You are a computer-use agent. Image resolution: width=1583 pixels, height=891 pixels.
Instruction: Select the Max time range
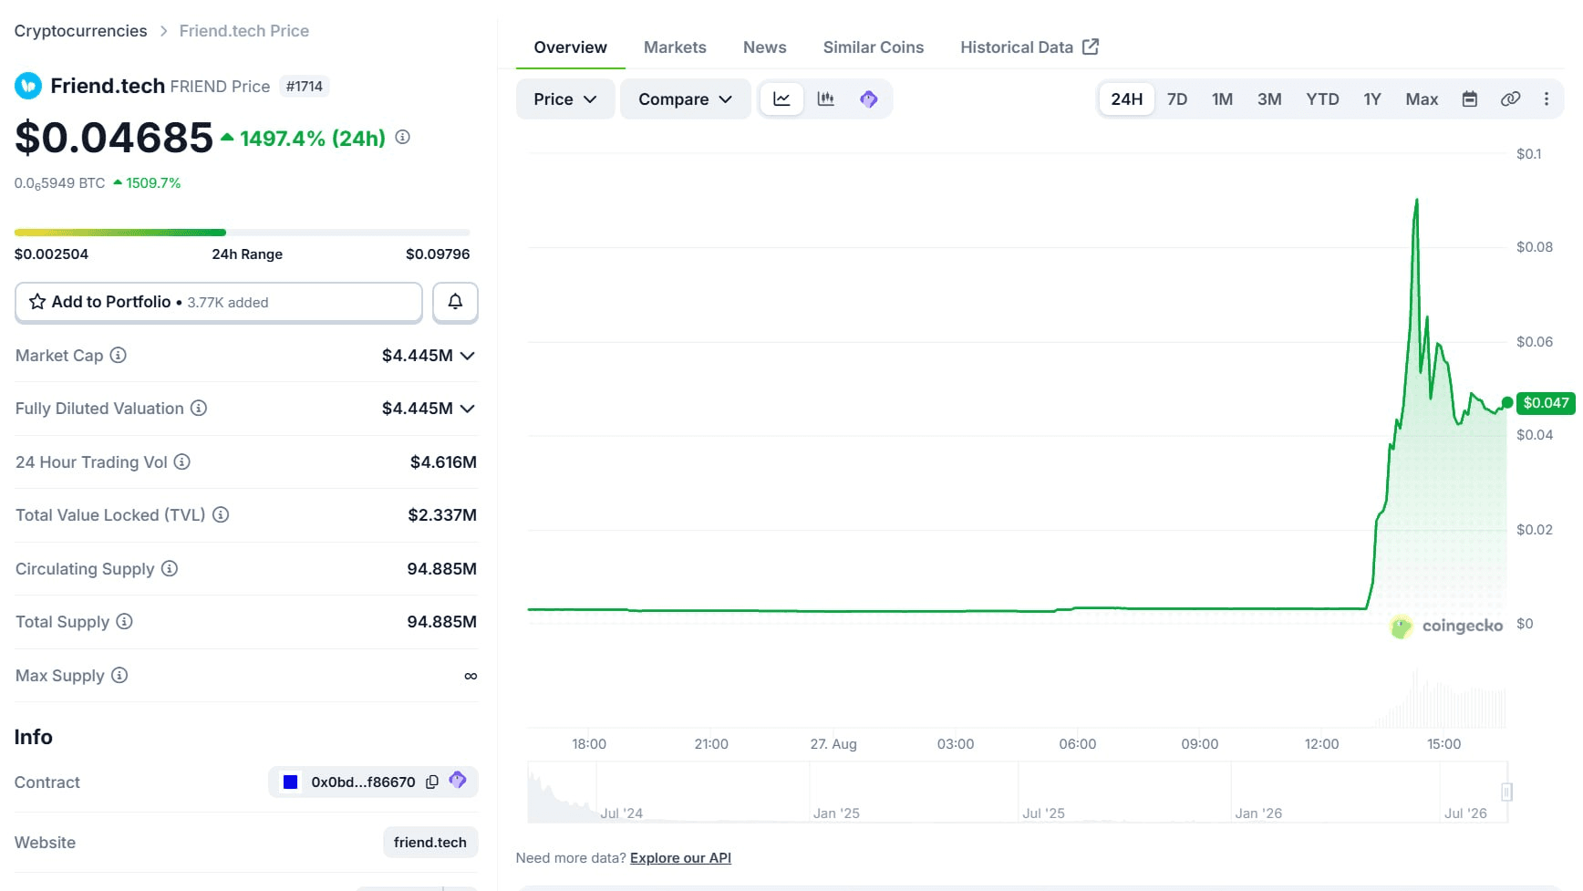pos(1422,98)
